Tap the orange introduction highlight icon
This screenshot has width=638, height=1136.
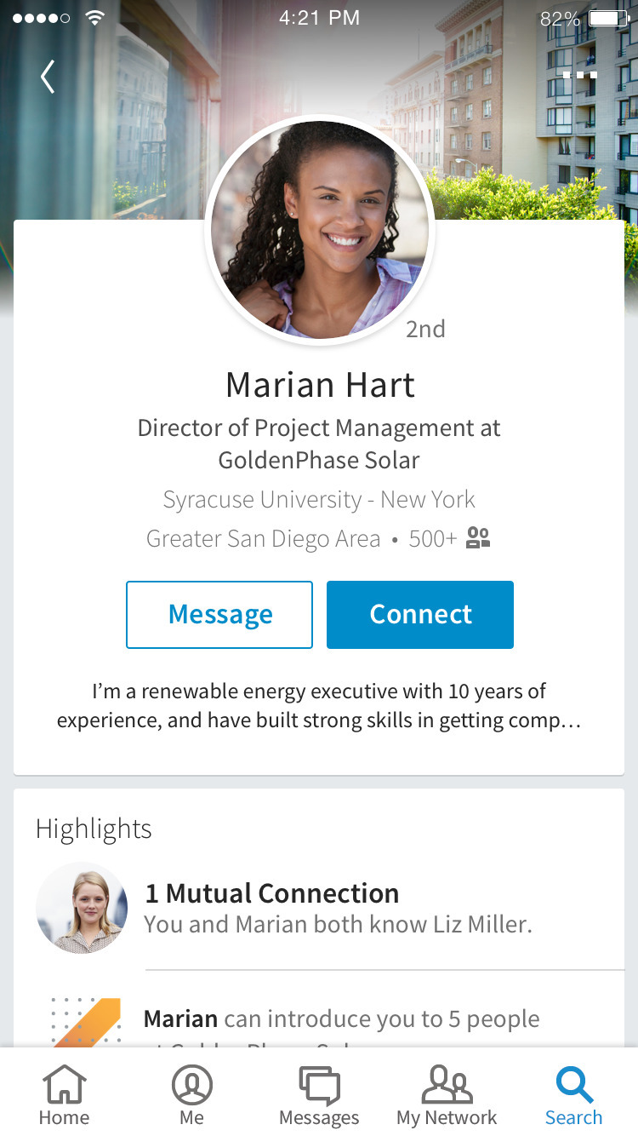(x=86, y=1021)
